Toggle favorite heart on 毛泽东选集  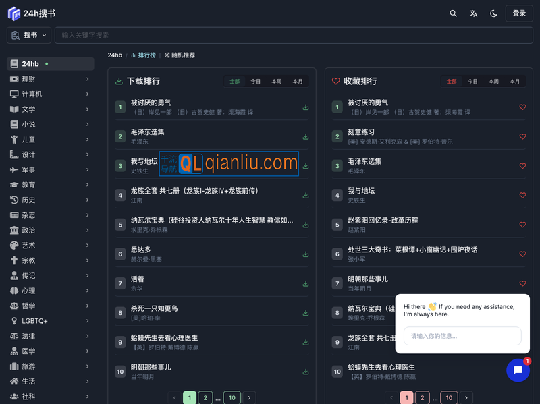pos(522,166)
